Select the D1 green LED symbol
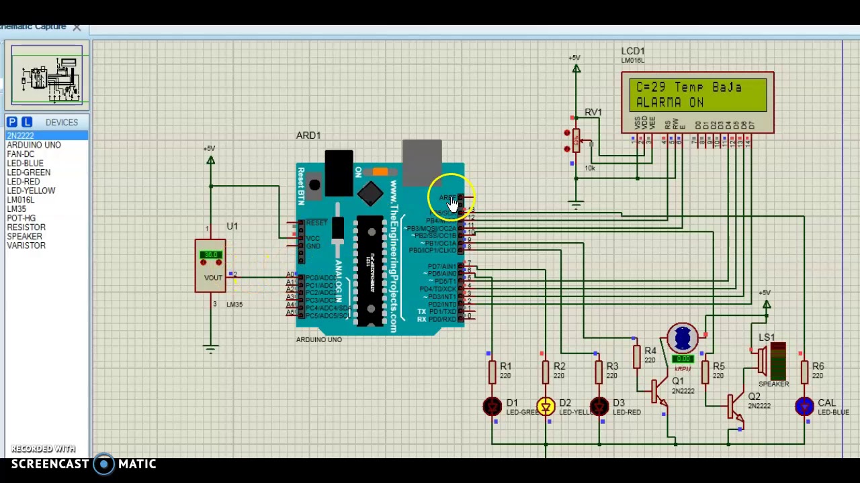 pyautogui.click(x=492, y=407)
